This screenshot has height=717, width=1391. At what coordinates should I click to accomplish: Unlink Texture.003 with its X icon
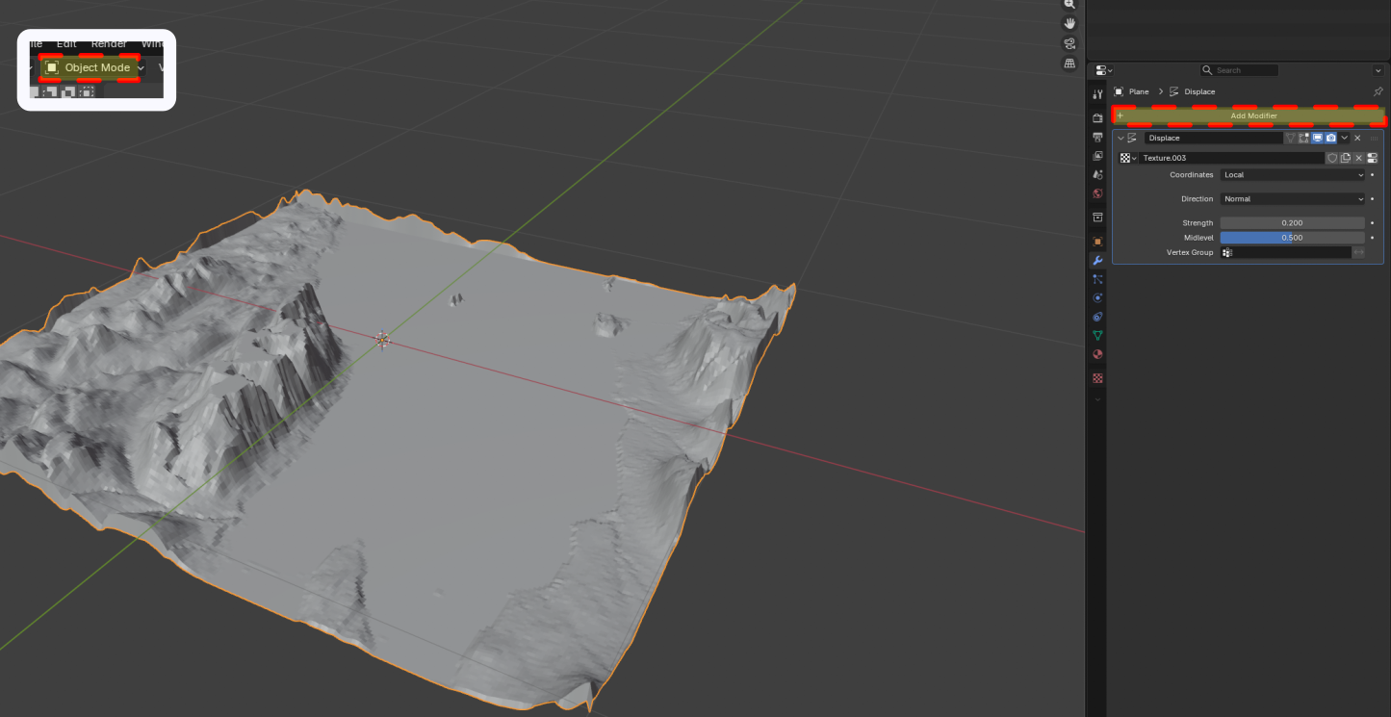(1359, 158)
